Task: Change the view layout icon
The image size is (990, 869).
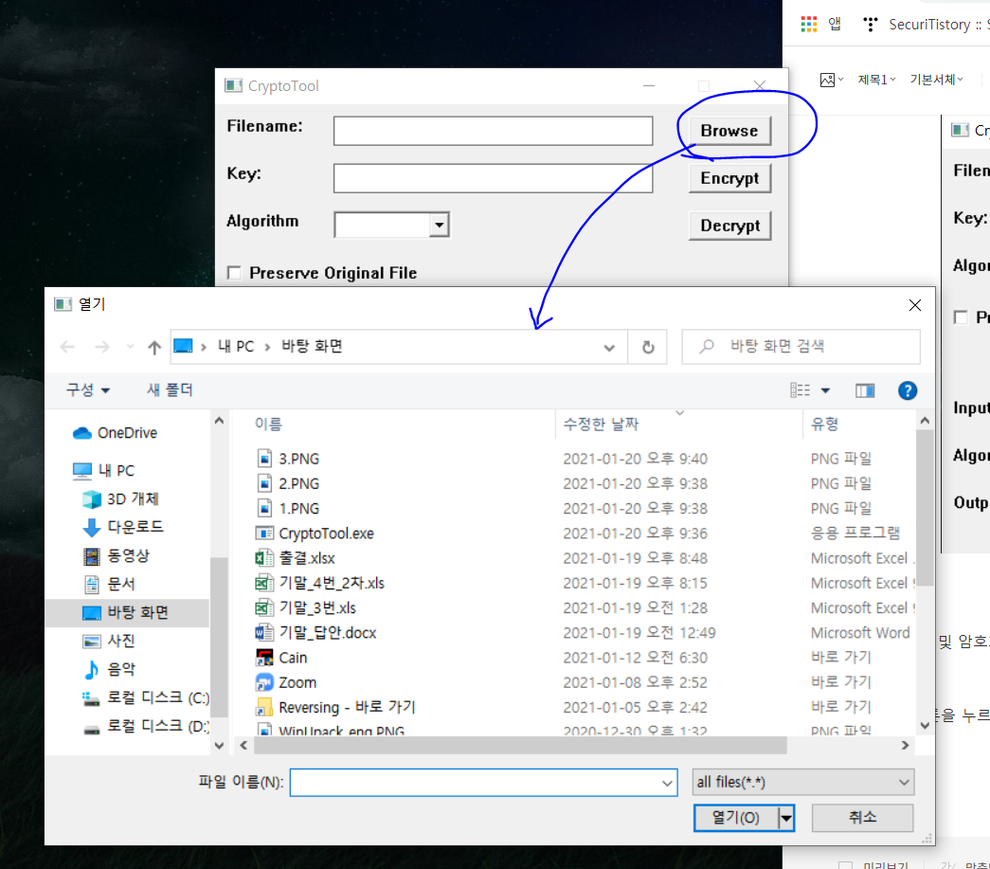Action: (800, 390)
